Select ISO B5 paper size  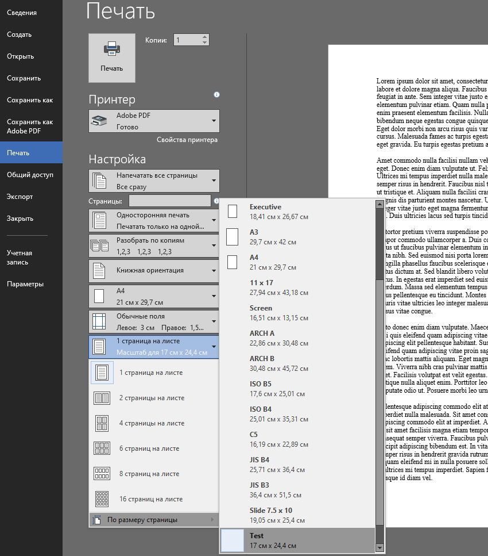coord(297,389)
